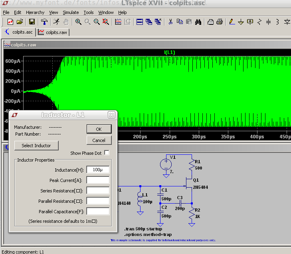
Task: Open the View menu
Action: pos(53,12)
